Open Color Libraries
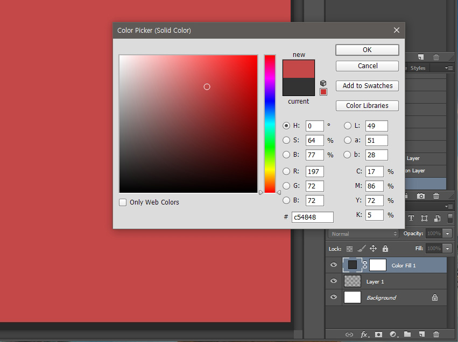 (x=367, y=105)
